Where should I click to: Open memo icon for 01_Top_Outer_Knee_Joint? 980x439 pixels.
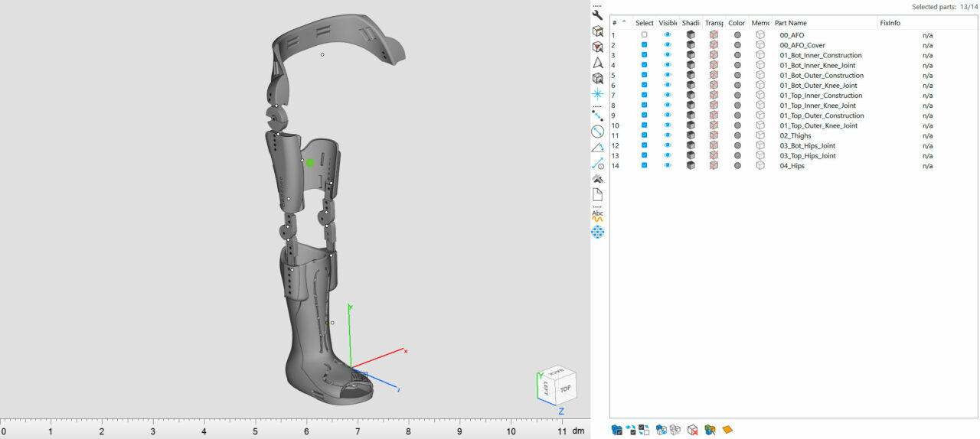click(x=760, y=125)
